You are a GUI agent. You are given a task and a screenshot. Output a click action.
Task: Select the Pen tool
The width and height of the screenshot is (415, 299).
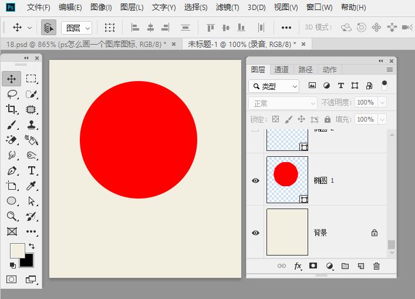pos(12,171)
